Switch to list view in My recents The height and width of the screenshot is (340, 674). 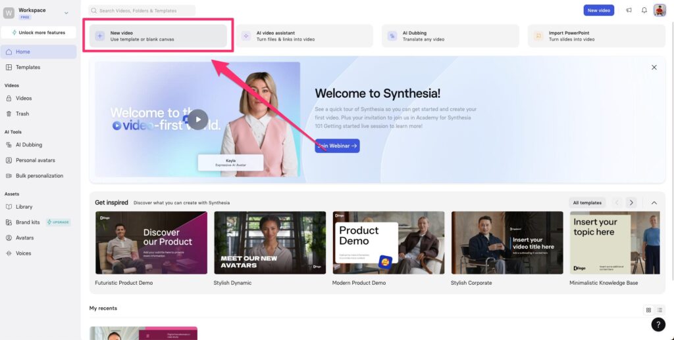tap(660, 310)
